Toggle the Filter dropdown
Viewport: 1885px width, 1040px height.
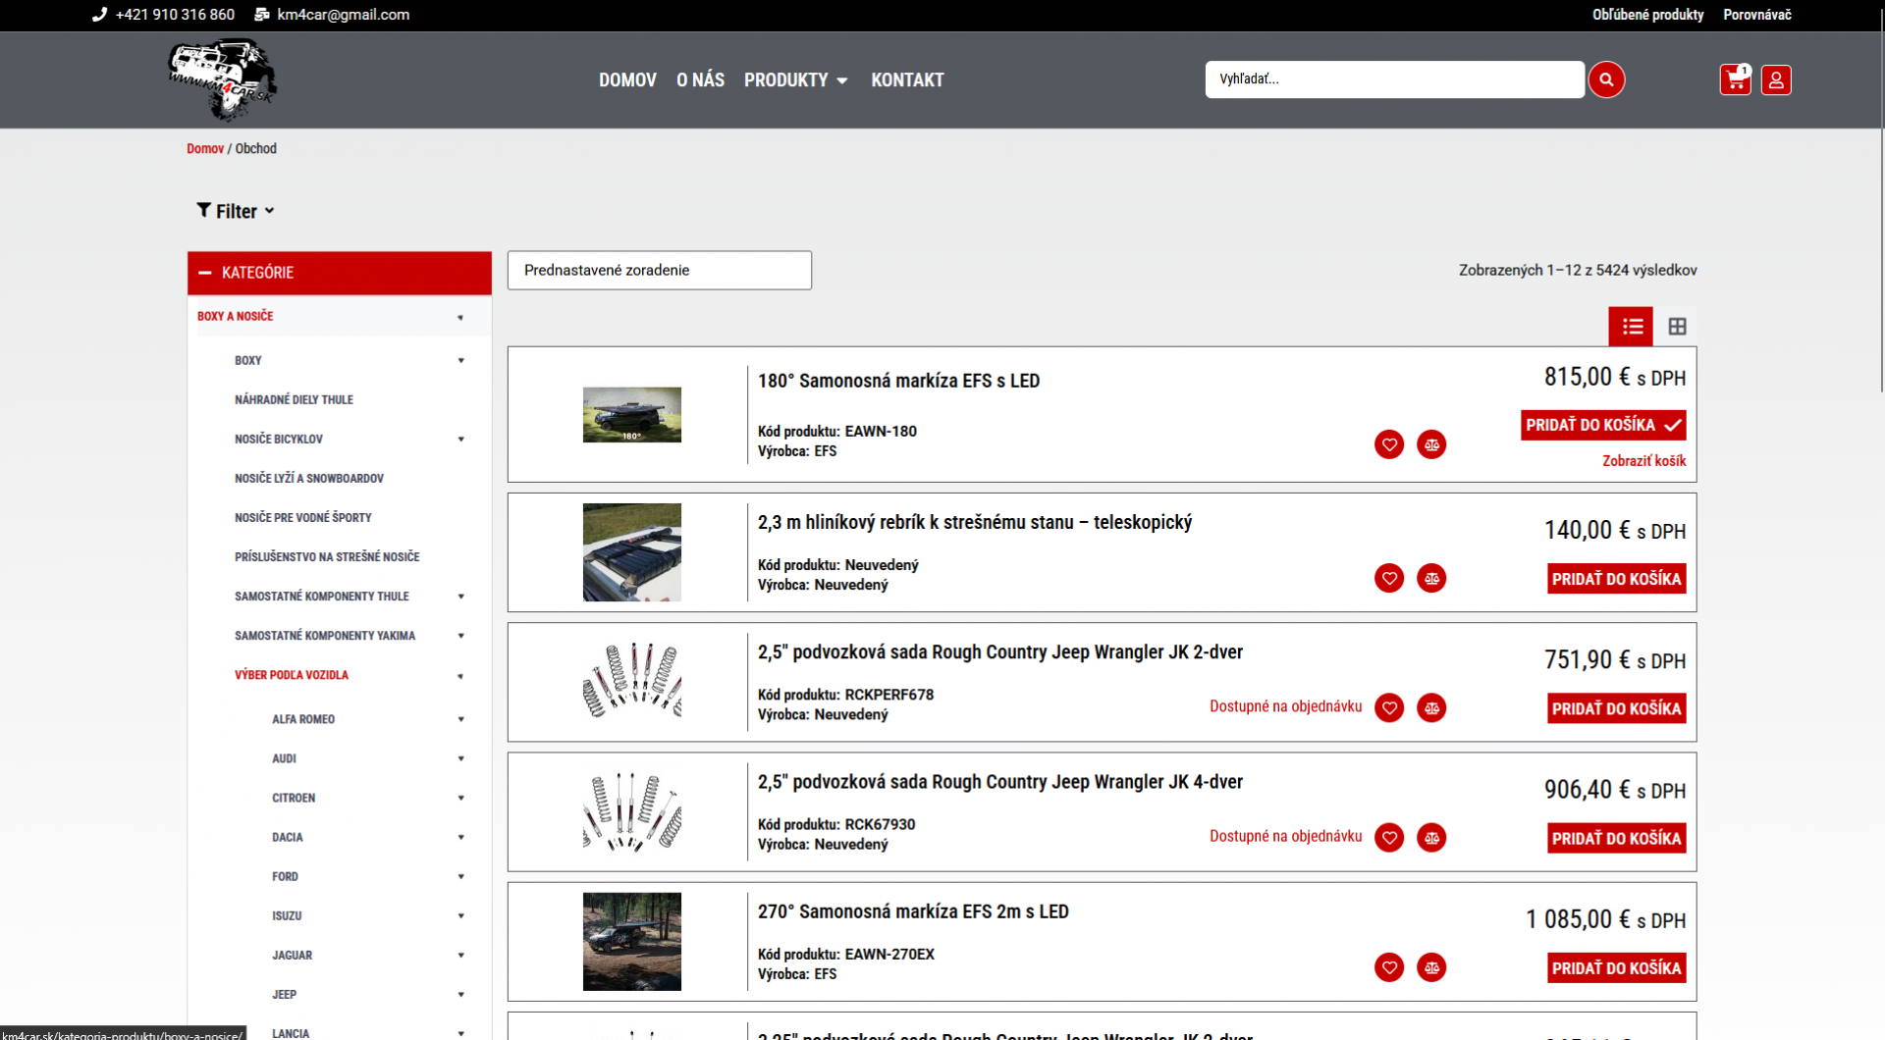(236, 211)
